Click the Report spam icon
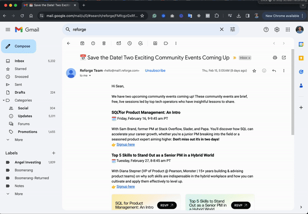The image size is (308, 214). 92,44
